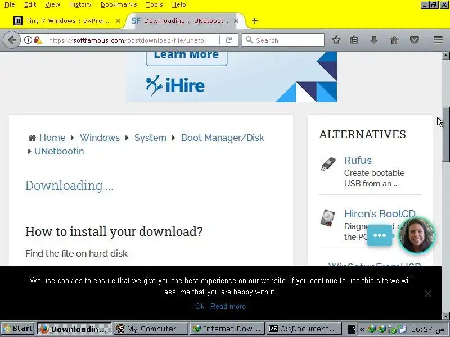Open the Help menu
450x337 pixels.
[179, 4]
